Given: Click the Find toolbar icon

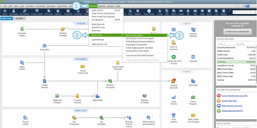Looking at the screenshot, I should coord(216,12).
